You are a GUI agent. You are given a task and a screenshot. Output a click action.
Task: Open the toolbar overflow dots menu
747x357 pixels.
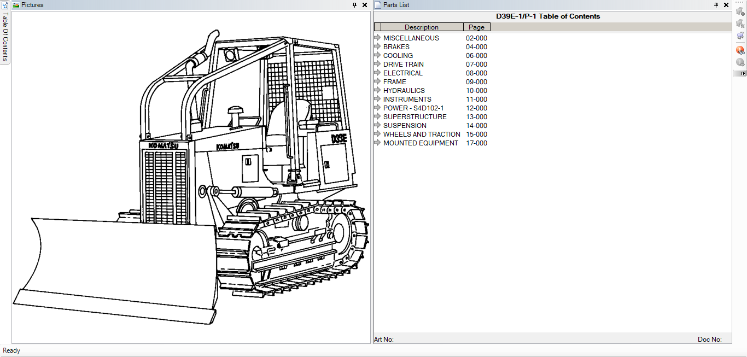coord(740,2)
